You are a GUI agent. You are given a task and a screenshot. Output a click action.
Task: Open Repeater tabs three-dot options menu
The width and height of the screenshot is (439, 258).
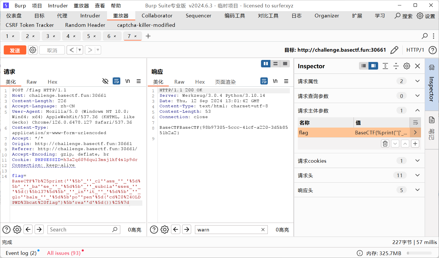[x=434, y=36]
